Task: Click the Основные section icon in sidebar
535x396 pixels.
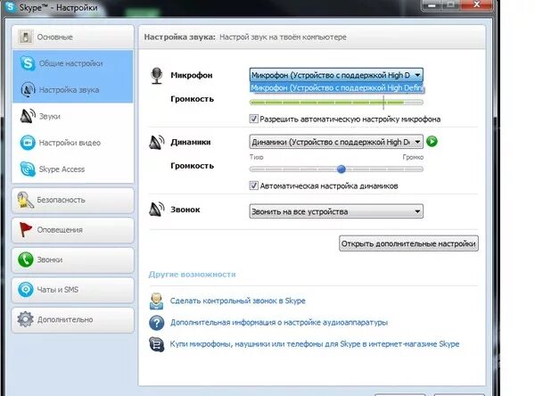Action: coord(26,37)
